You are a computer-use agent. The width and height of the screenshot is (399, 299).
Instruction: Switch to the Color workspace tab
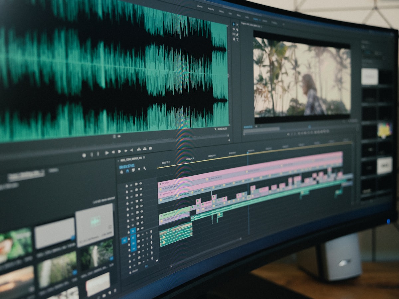(230, 14)
